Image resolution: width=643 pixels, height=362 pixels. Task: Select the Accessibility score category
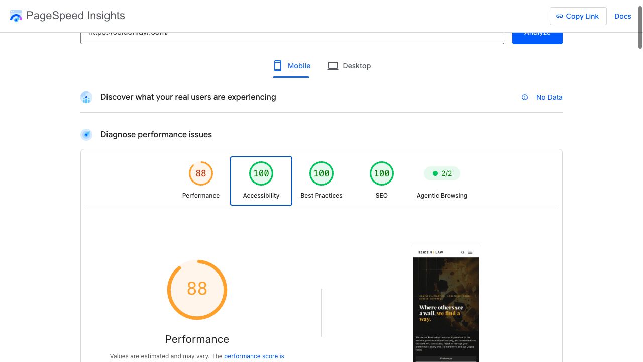(261, 181)
